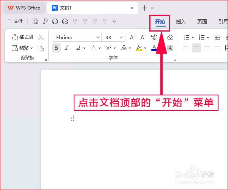Click the plus button to add tab

pyautogui.click(x=144, y=8)
